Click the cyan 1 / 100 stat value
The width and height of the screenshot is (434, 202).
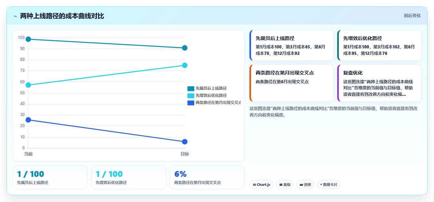109,174
